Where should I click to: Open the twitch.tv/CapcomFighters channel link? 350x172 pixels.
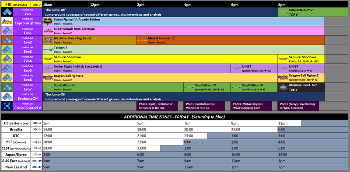[28, 22]
